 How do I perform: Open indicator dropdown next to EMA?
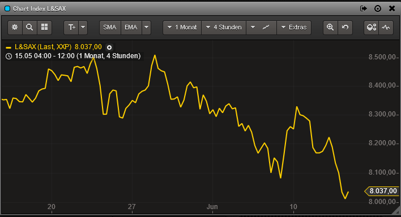click(146, 27)
